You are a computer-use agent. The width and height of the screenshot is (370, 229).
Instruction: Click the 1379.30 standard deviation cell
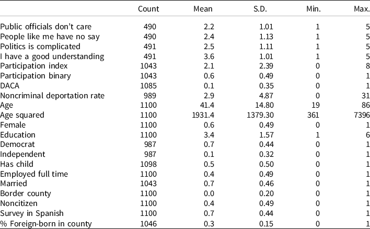click(250, 115)
